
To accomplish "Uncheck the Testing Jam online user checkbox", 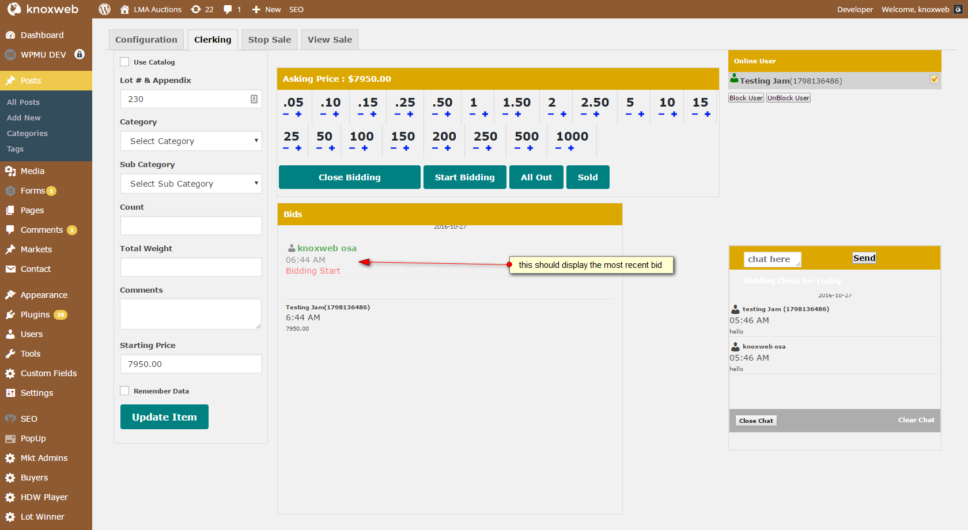I will pos(935,79).
